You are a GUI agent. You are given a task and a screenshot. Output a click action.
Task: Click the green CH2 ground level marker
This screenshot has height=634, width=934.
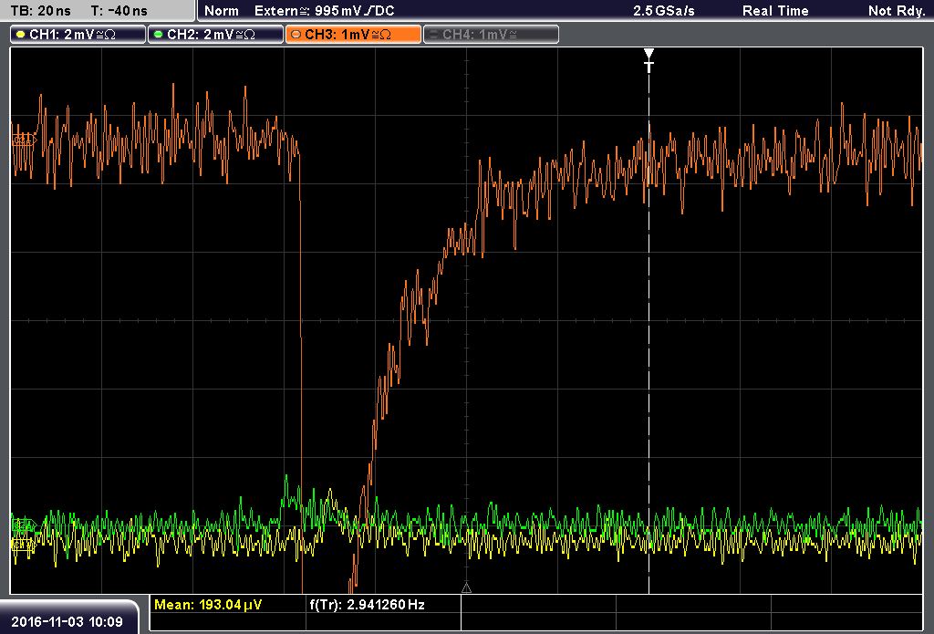24,525
